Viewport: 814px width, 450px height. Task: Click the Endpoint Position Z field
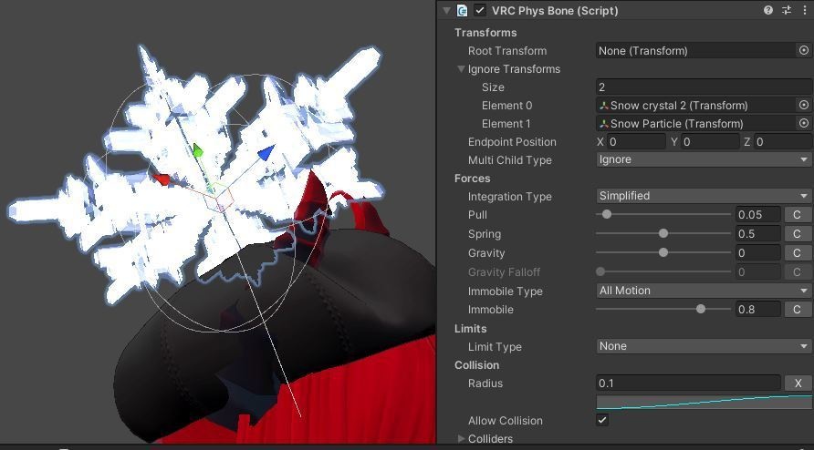point(783,141)
